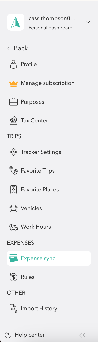
Task: Click the Work Hours clock-truck icon
Action: [13, 227]
